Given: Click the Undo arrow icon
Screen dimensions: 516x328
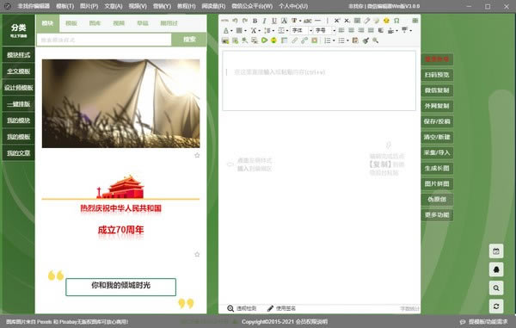Looking at the screenshot, I should point(235,21).
